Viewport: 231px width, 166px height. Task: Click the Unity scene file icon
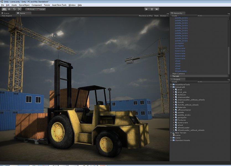[173, 135]
